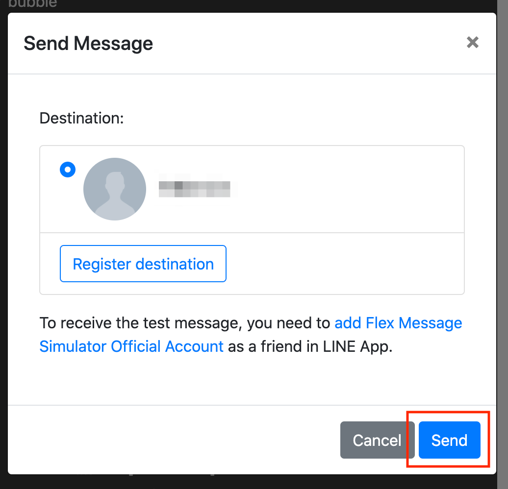508x489 pixels.
Task: Click the destination user's avatar icon
Action: coord(115,189)
